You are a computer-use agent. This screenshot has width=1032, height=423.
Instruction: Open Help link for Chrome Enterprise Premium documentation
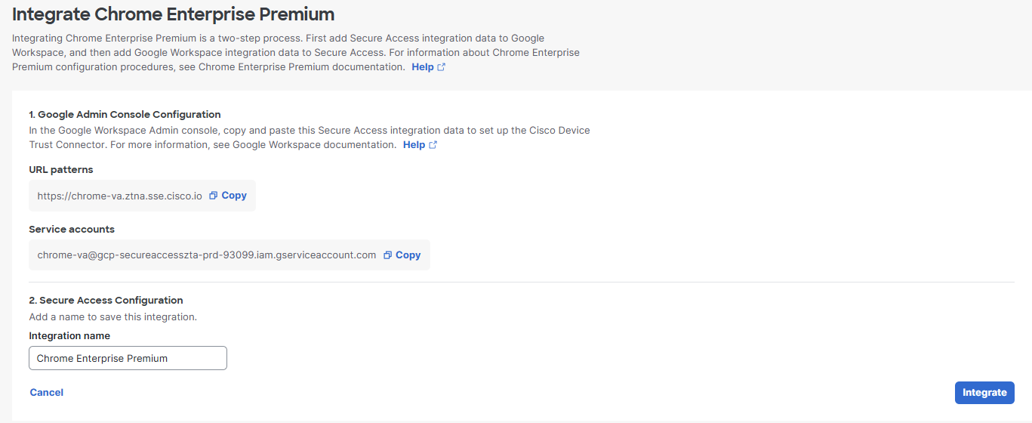click(423, 67)
